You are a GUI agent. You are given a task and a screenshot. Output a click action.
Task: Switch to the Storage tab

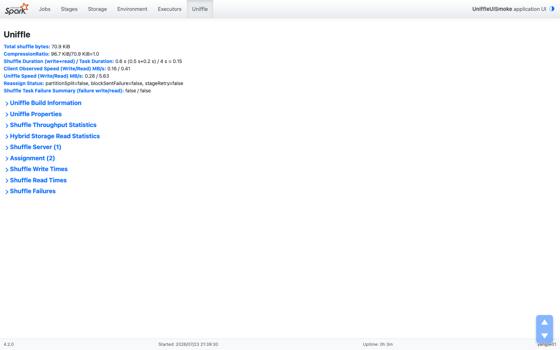[97, 9]
